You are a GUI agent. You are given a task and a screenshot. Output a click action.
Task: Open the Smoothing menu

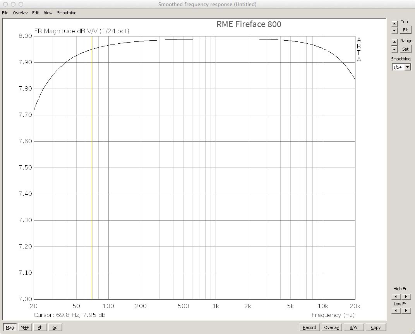point(67,13)
